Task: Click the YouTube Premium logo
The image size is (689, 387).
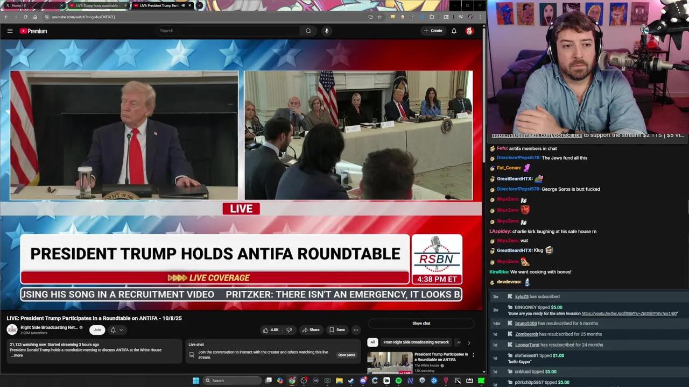Action: [33, 31]
